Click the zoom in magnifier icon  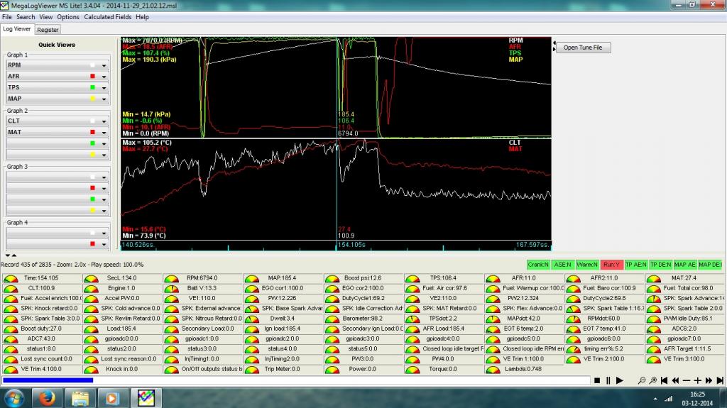(653, 381)
